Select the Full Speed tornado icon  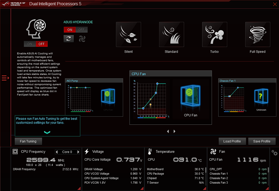click(258, 34)
